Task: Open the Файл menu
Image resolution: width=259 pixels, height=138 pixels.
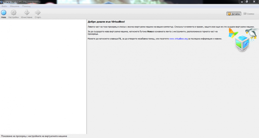Action: click(4, 6)
